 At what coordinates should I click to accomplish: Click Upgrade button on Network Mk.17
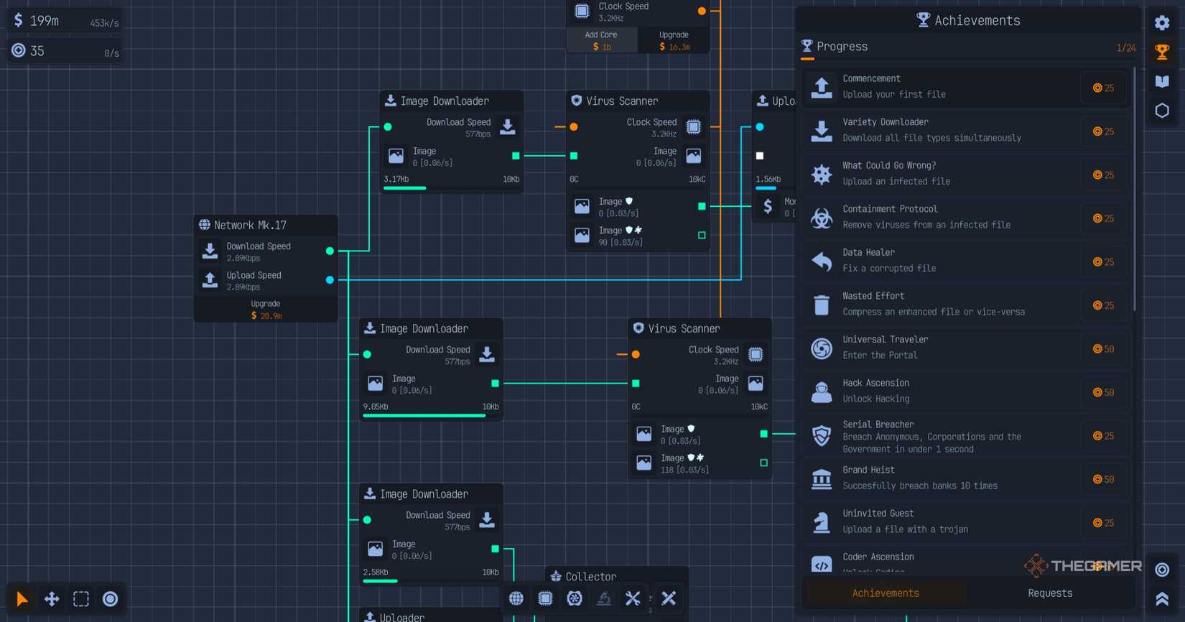266,310
